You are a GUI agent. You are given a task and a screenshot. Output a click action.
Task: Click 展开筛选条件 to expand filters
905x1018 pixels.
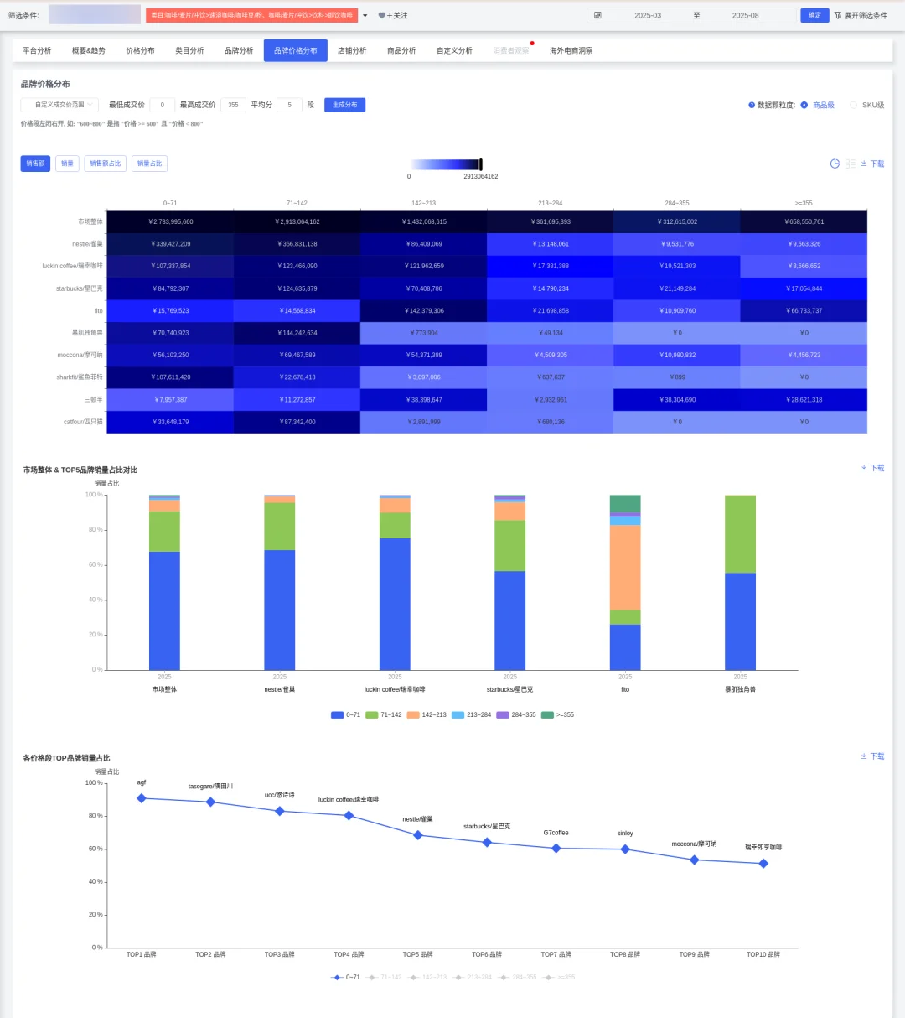865,16
